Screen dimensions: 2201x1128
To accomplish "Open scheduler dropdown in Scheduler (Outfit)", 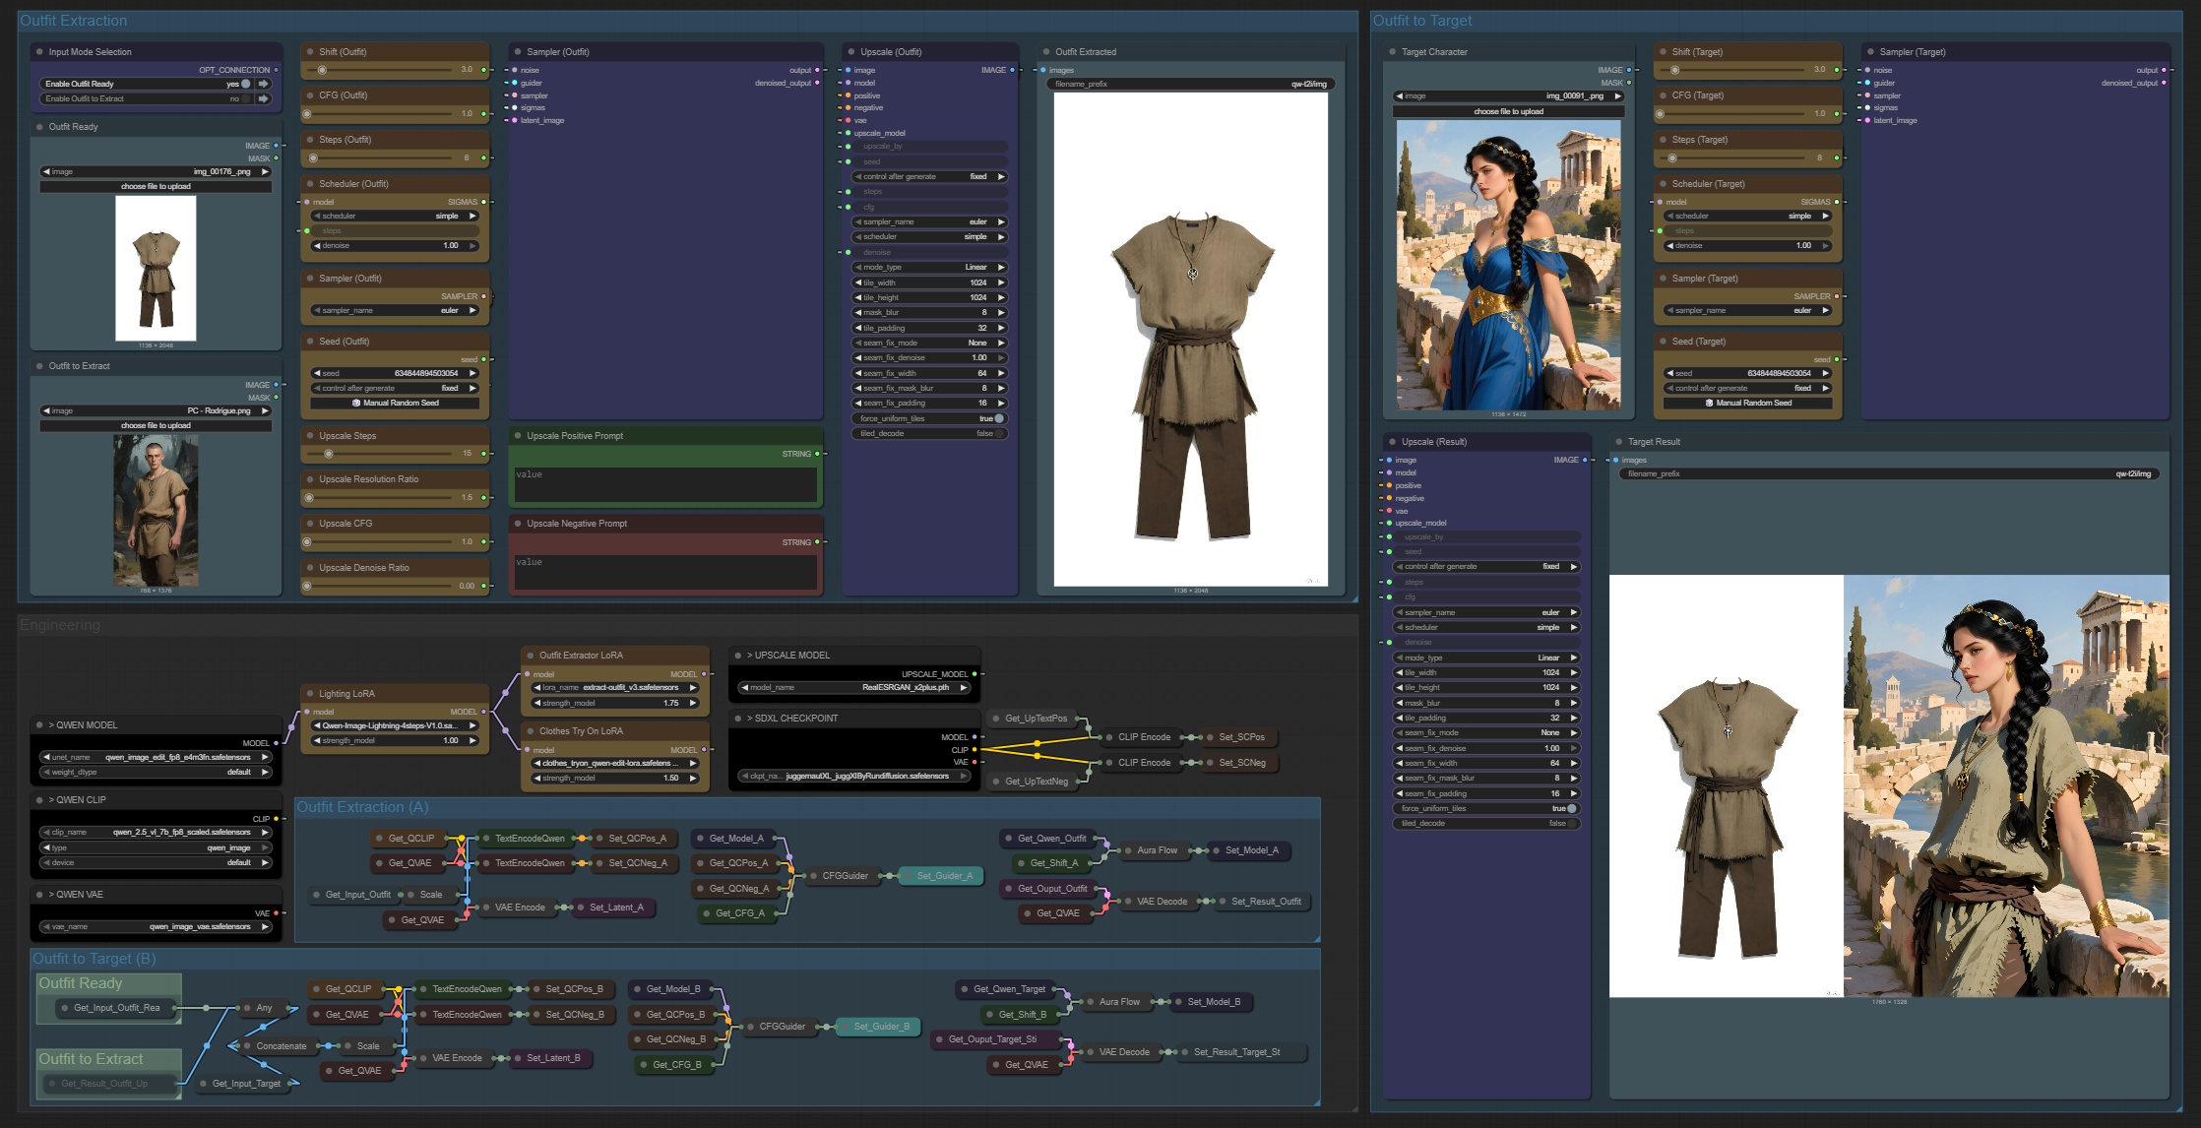I will point(394,216).
